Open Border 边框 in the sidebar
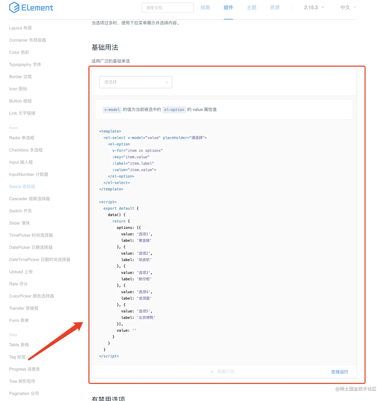The width and height of the screenshot is (386, 401). click(x=20, y=77)
